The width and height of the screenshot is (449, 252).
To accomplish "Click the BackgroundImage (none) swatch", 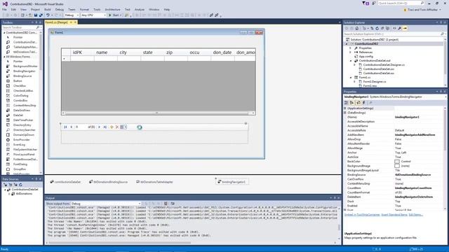I will pyautogui.click(x=397, y=166).
